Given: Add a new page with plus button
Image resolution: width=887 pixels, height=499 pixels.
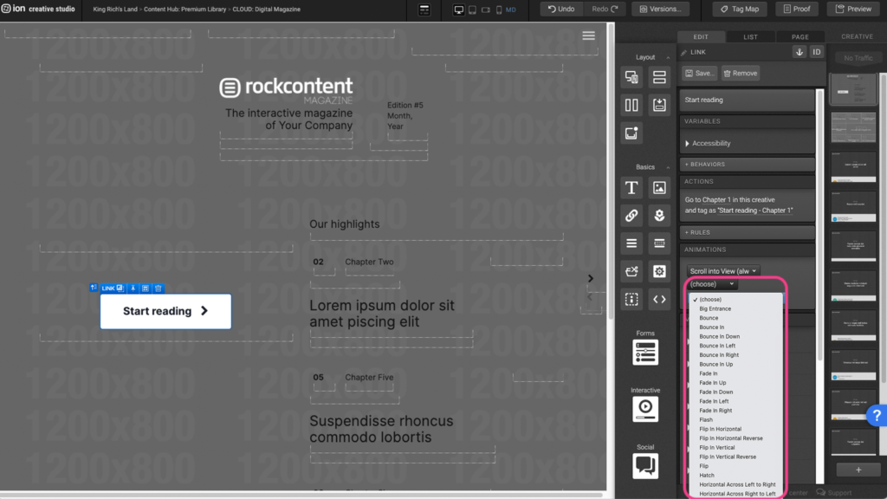Looking at the screenshot, I should point(858,470).
